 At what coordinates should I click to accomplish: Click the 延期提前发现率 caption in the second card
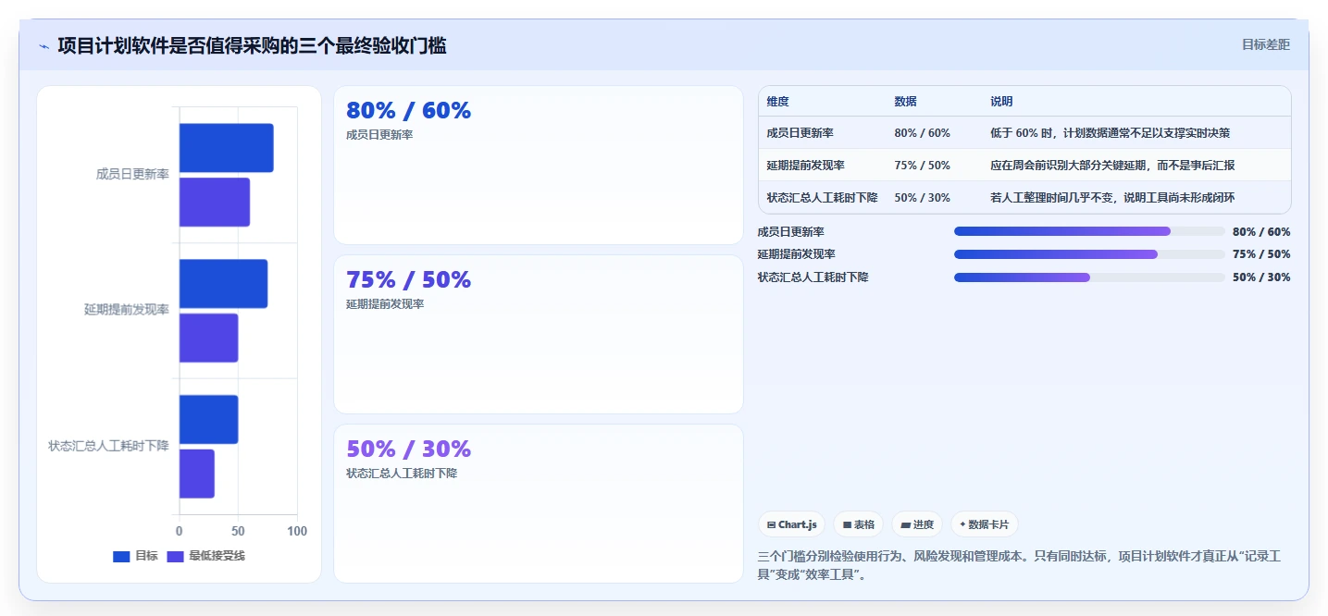pyautogui.click(x=385, y=304)
